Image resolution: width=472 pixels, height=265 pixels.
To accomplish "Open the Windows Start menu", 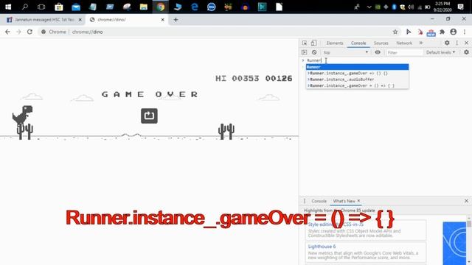I will tap(8, 7).
